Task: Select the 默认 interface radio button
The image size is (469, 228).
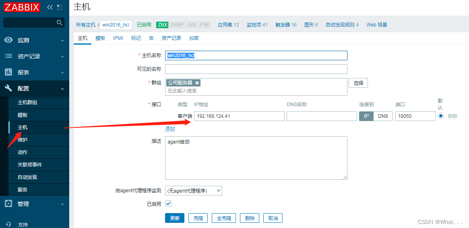Action: (x=440, y=116)
